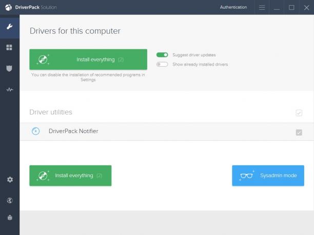This screenshot has height=235, width=314.
Task: Click Authentication in the title bar
Action: 233,7
